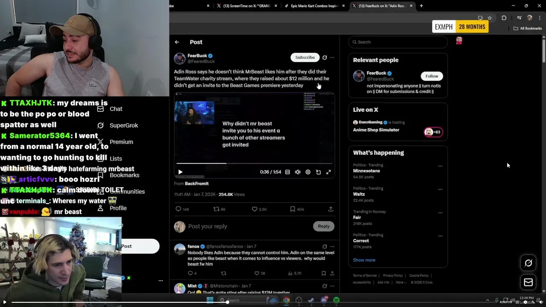Viewport: 546px width, 307px height.
Task: Open Chrome three-dot menu
Action: pos(540,18)
